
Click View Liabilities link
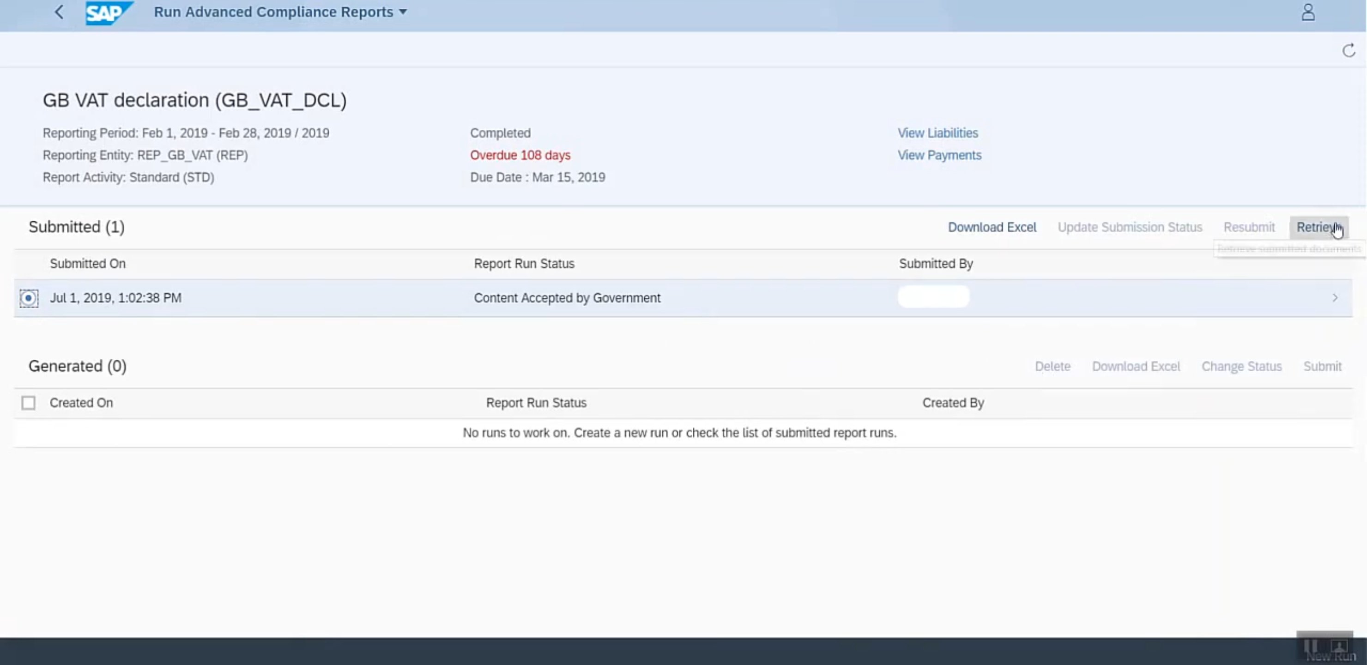(937, 133)
